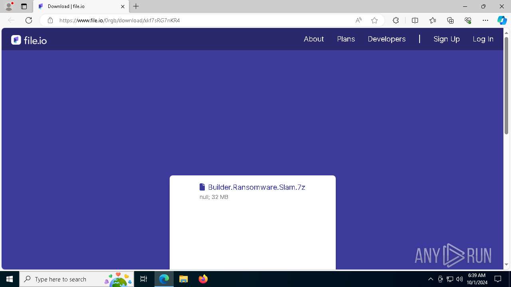Click Log In link

483,39
